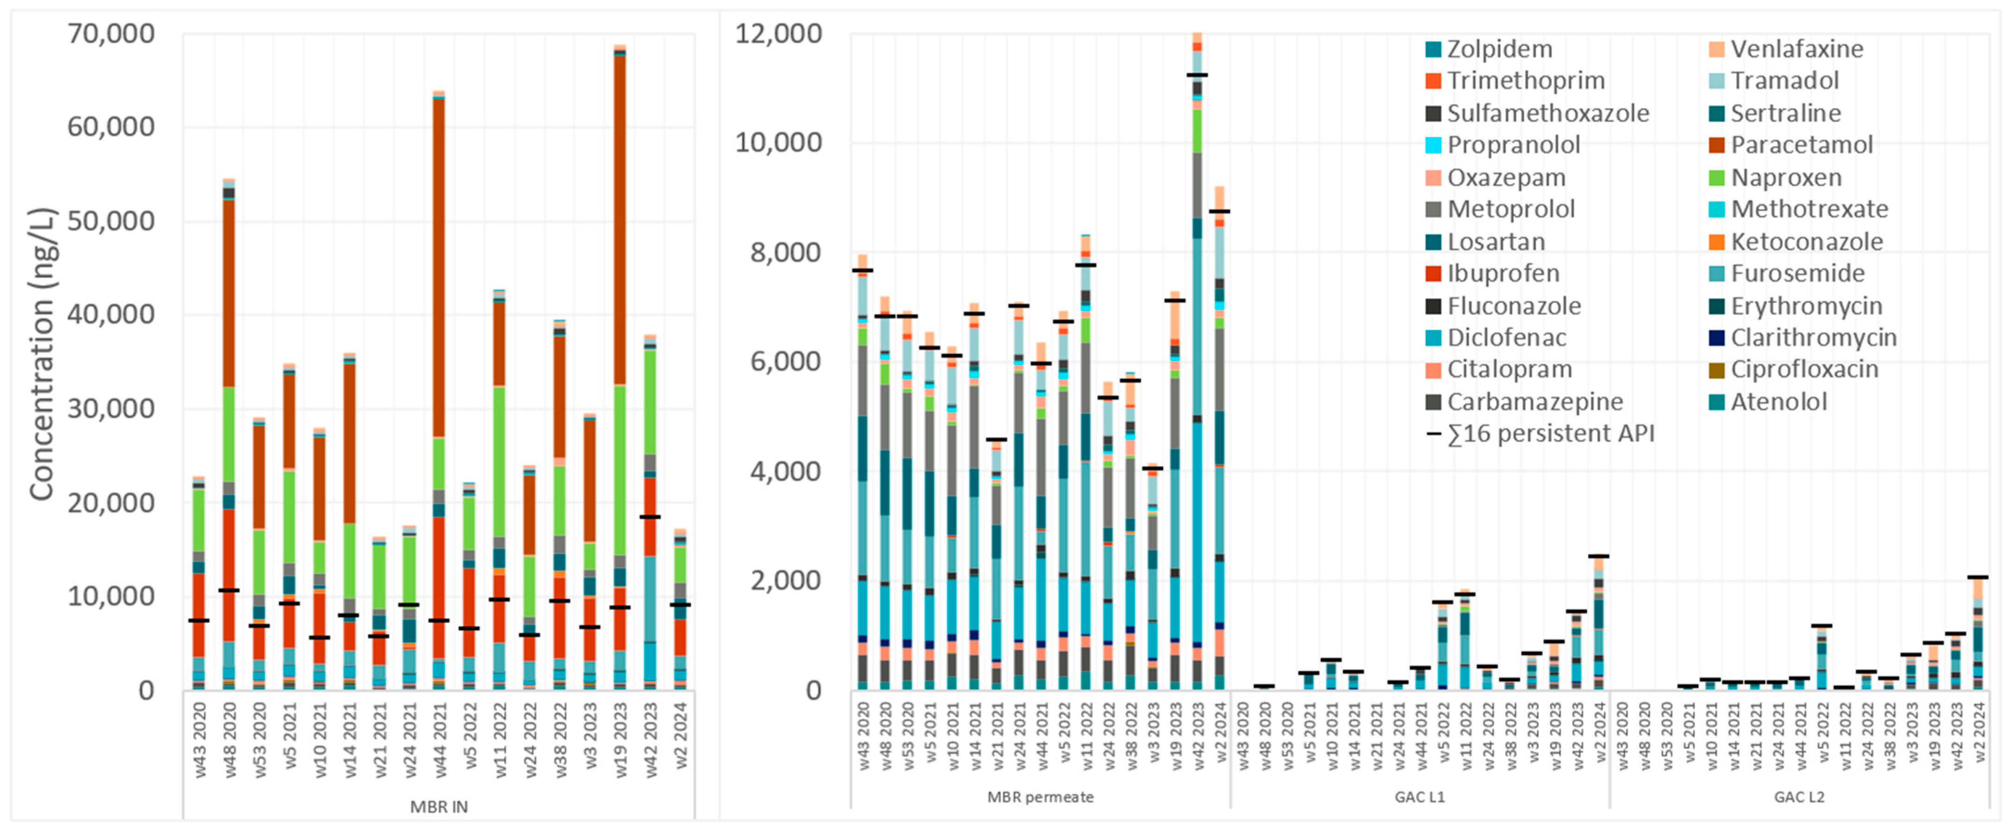Select the Furosemide legend label
This screenshot has width=2010, height=829.
click(x=1798, y=274)
